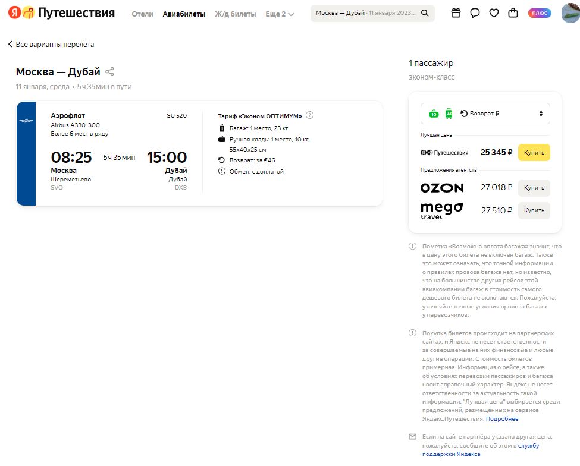580x466 pixels.
Task: Go to the Отели tab
Action: 142,14
